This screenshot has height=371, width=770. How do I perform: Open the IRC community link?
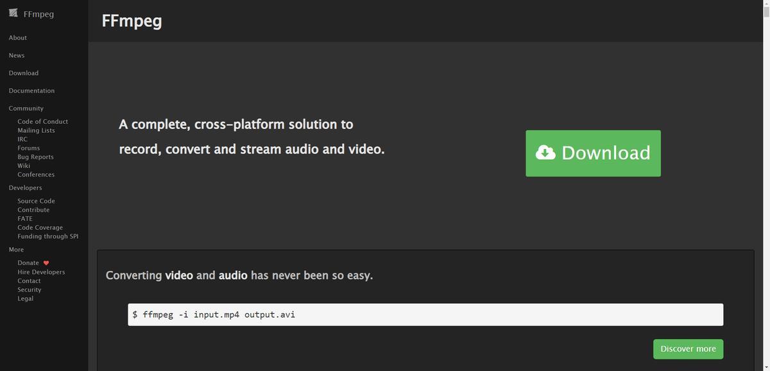click(22, 139)
